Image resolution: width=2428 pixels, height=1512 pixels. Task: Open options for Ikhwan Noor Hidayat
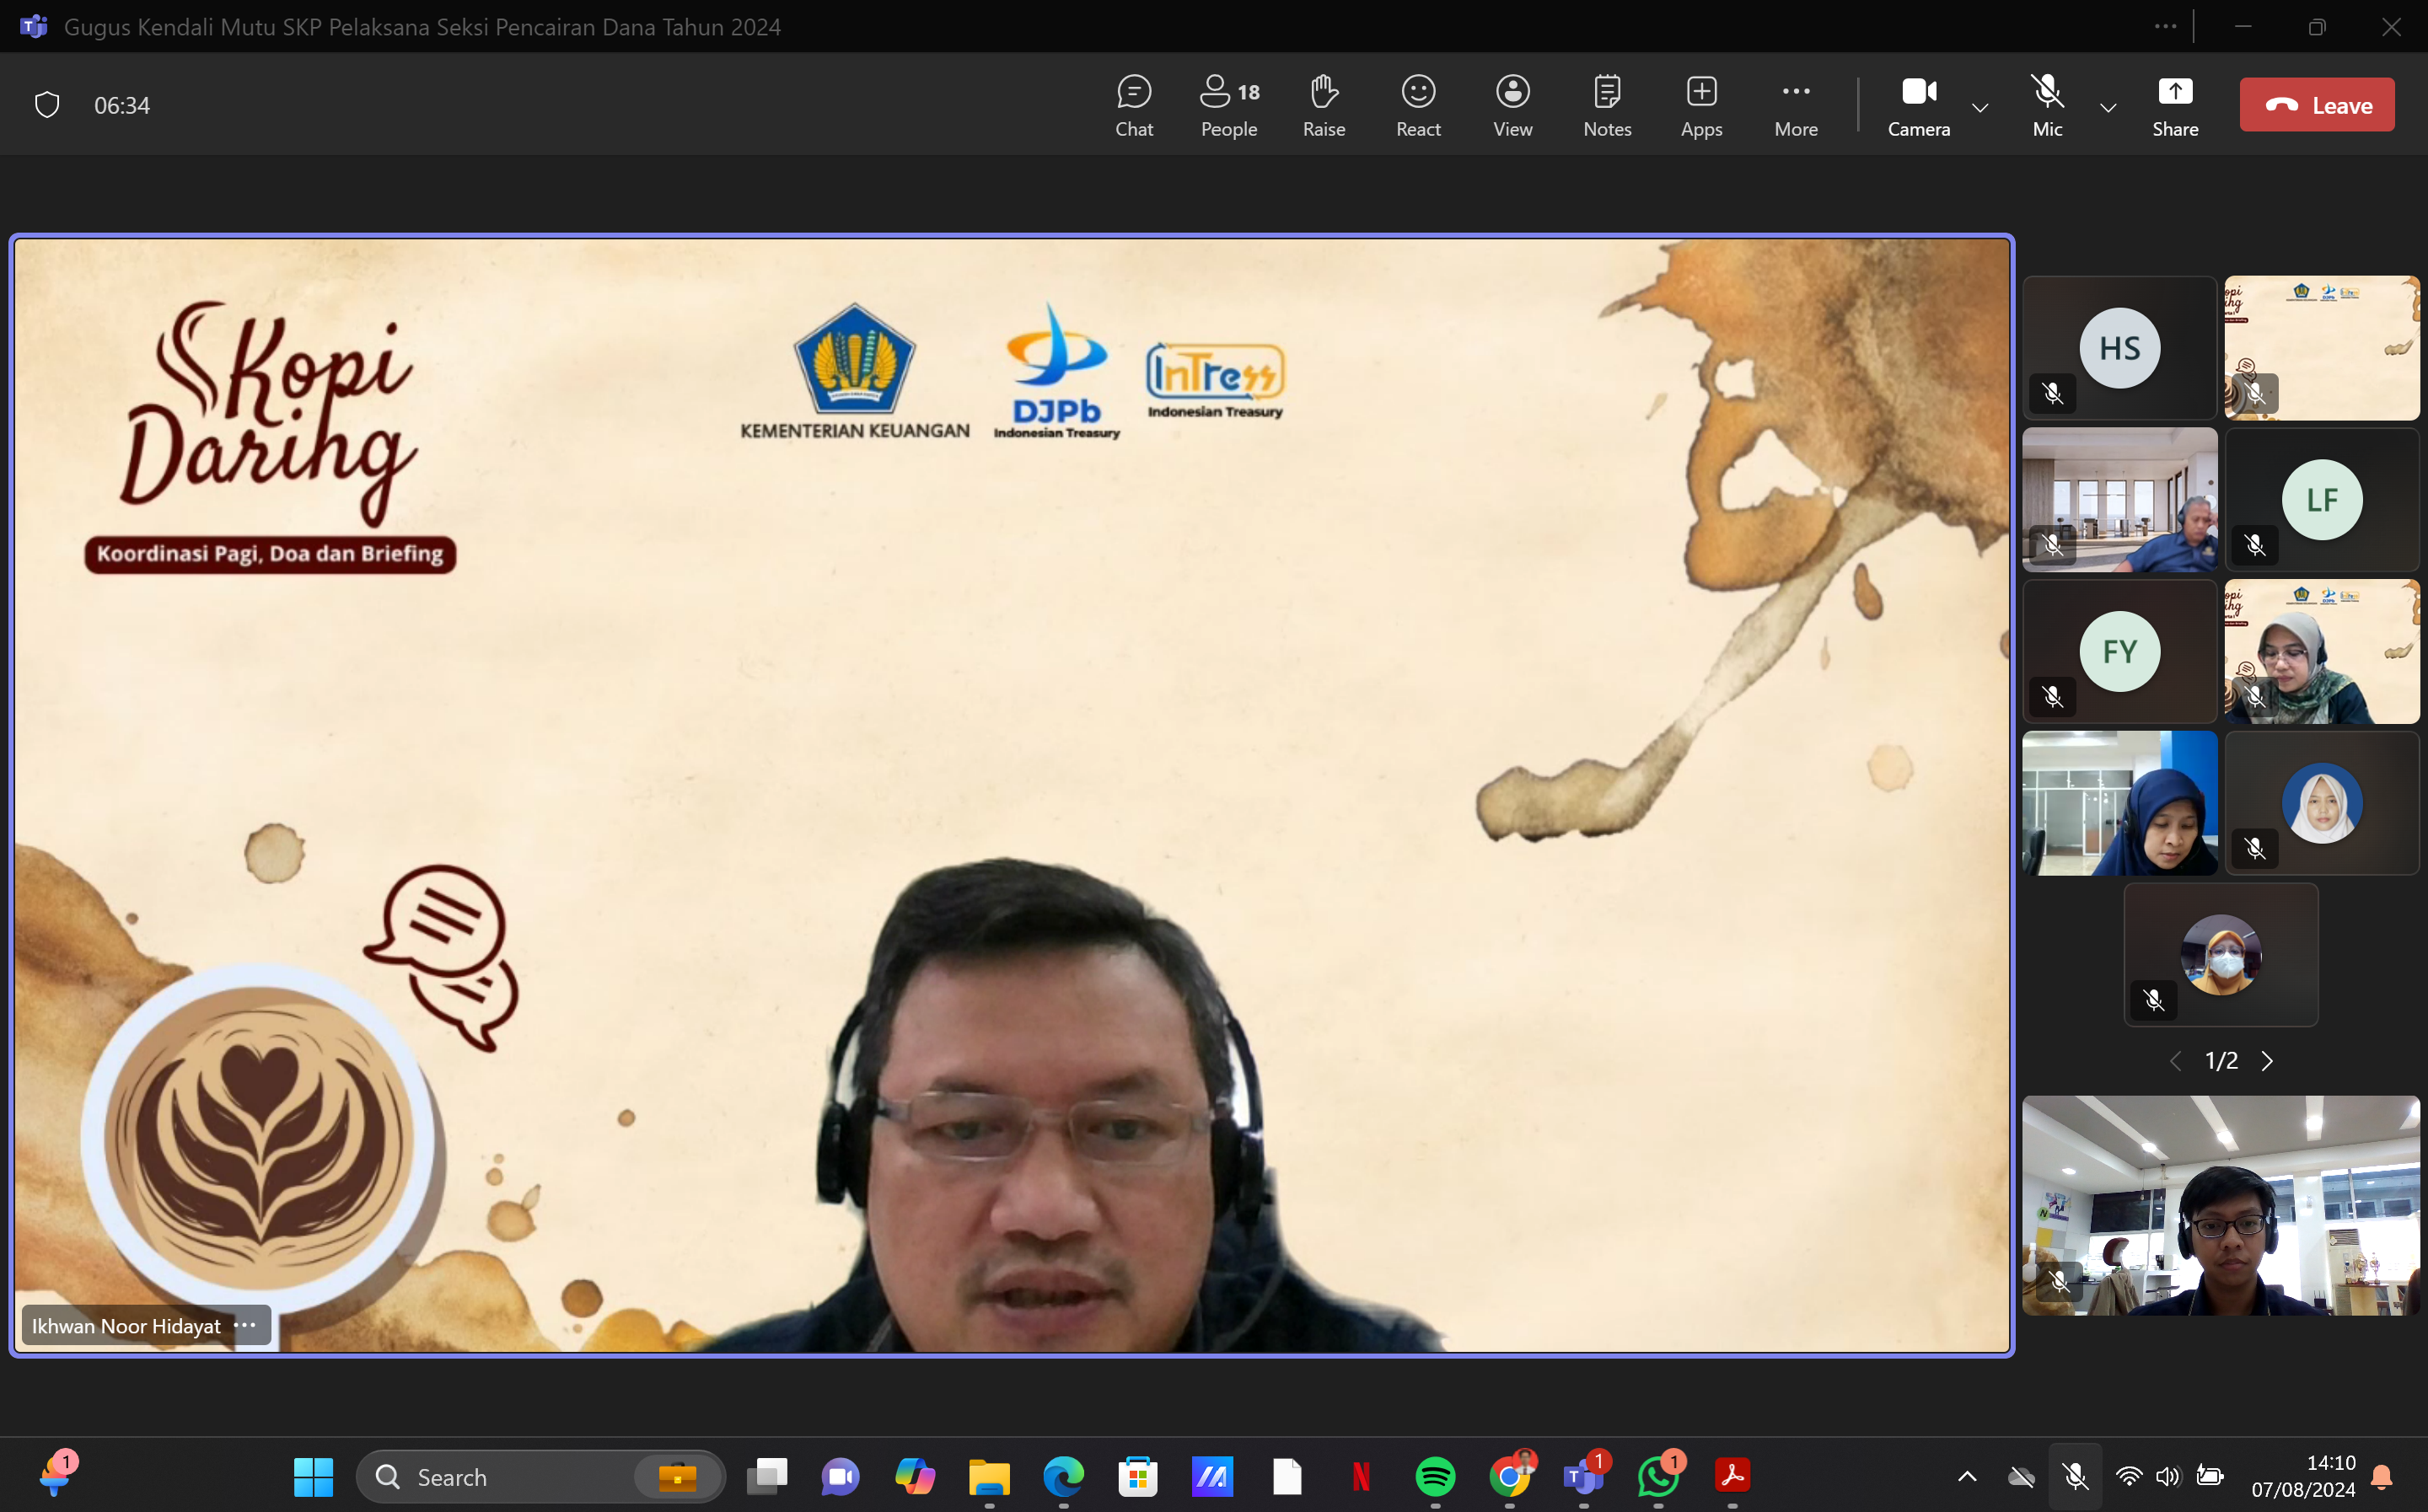tap(245, 1325)
